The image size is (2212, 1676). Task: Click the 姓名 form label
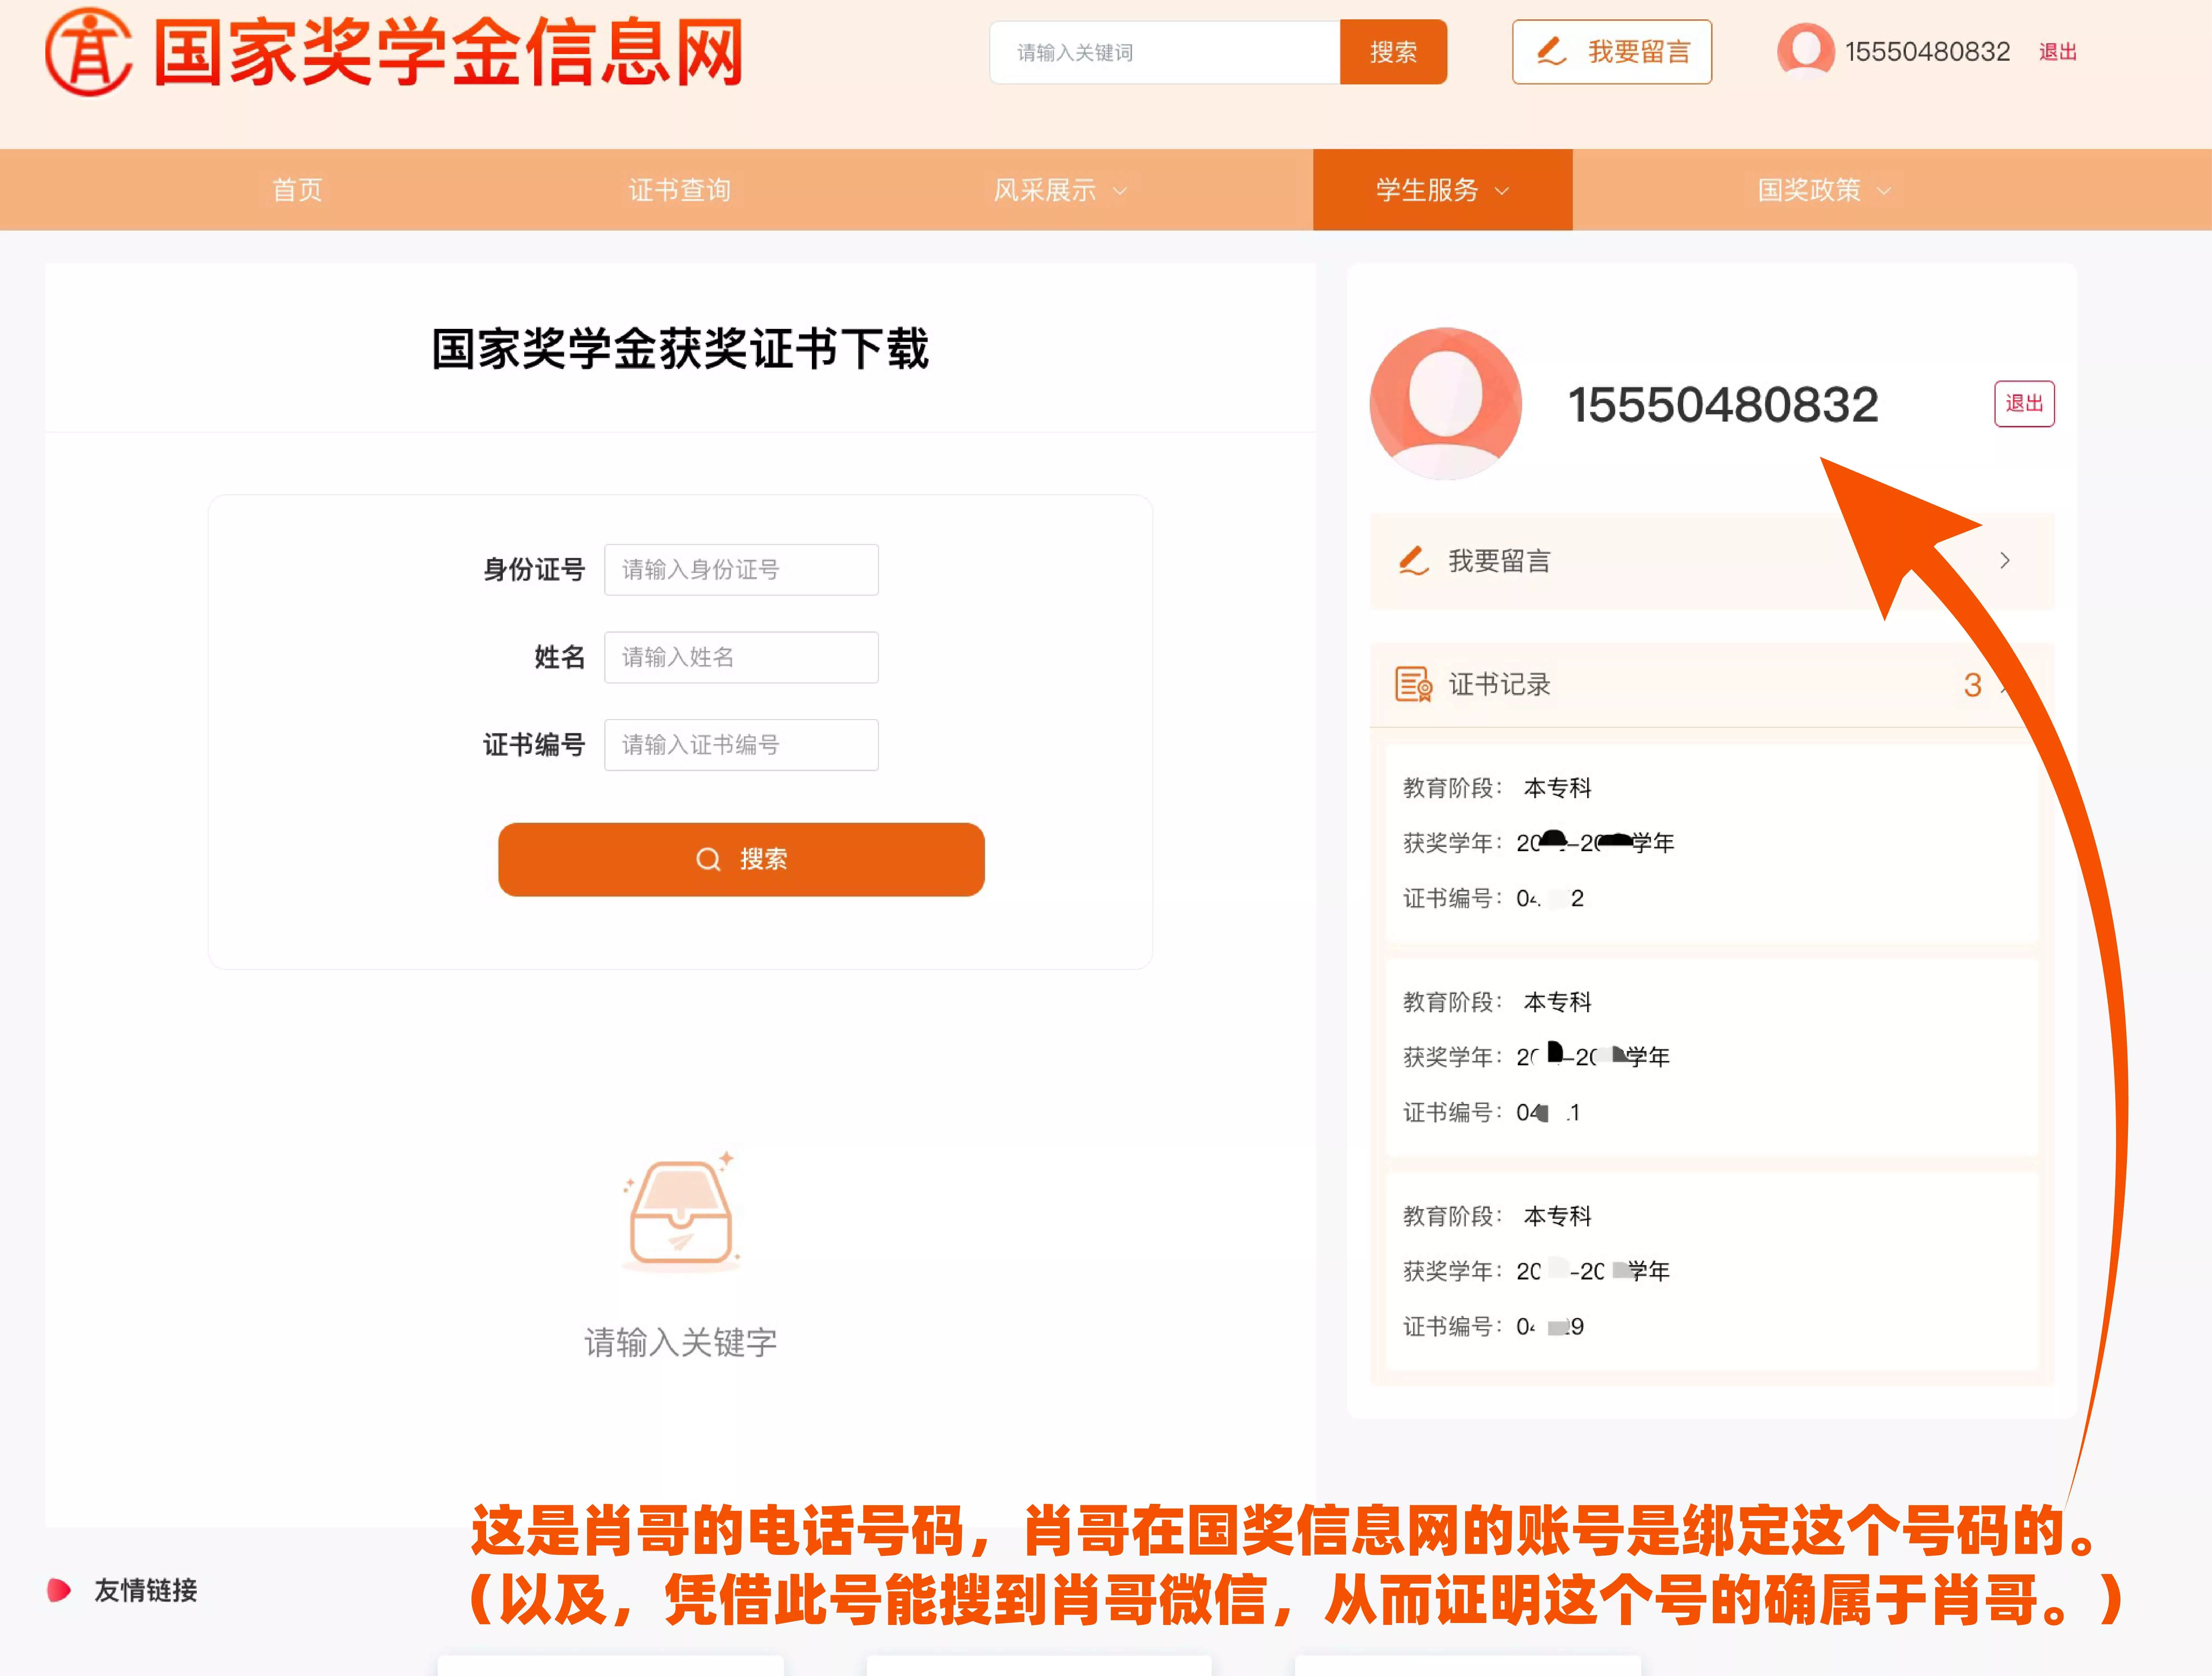pyautogui.click(x=560, y=657)
